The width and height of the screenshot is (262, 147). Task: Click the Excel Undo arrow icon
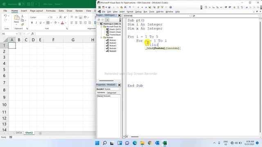(x=5, y=16)
